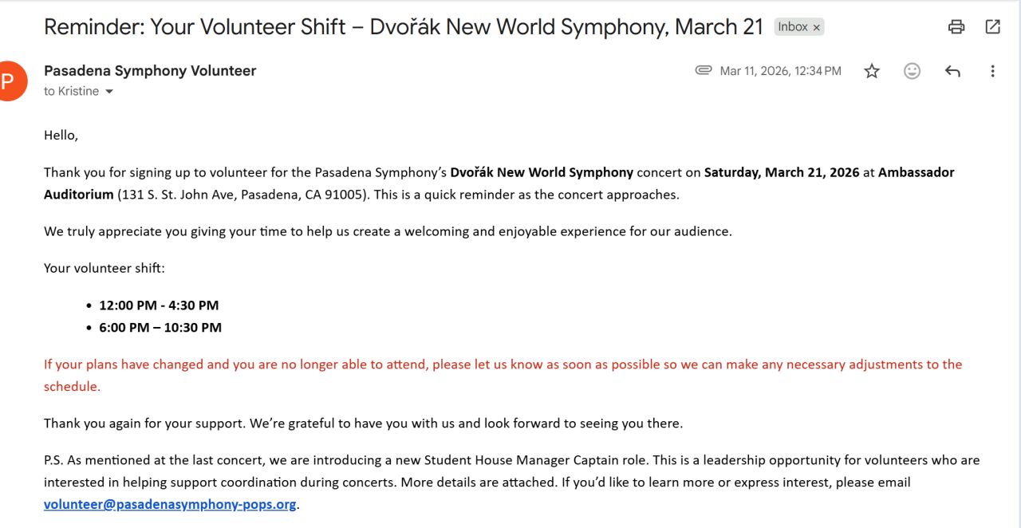
Task: Click the red schedule-change notice text
Action: pos(503,364)
